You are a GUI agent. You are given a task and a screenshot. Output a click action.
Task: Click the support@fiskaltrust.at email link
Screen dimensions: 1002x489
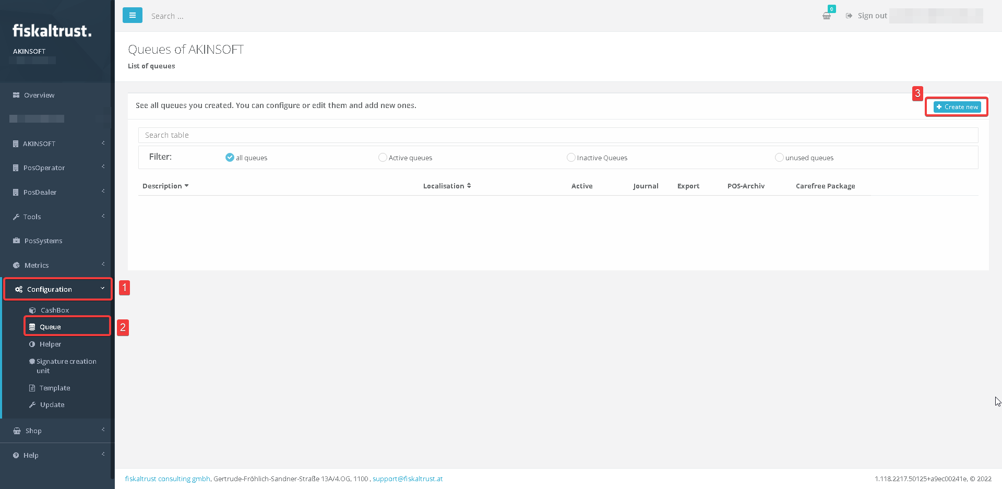click(408, 479)
